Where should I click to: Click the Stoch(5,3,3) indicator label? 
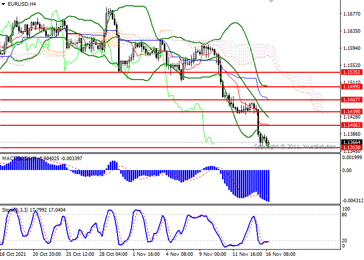click(34, 210)
